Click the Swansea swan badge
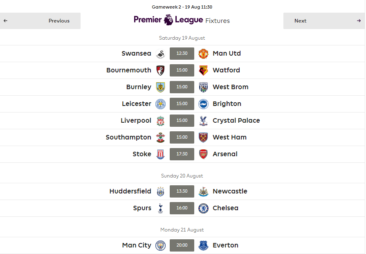This screenshot has height=254, width=366. click(x=161, y=54)
